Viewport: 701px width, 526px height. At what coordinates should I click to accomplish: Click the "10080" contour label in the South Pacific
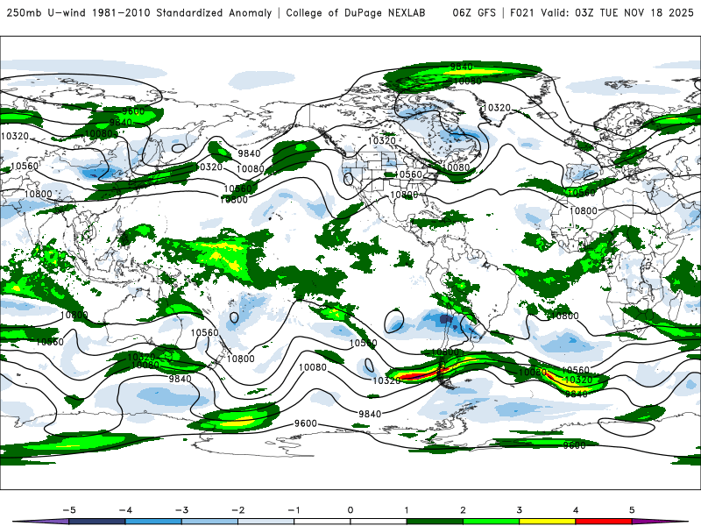tap(313, 367)
